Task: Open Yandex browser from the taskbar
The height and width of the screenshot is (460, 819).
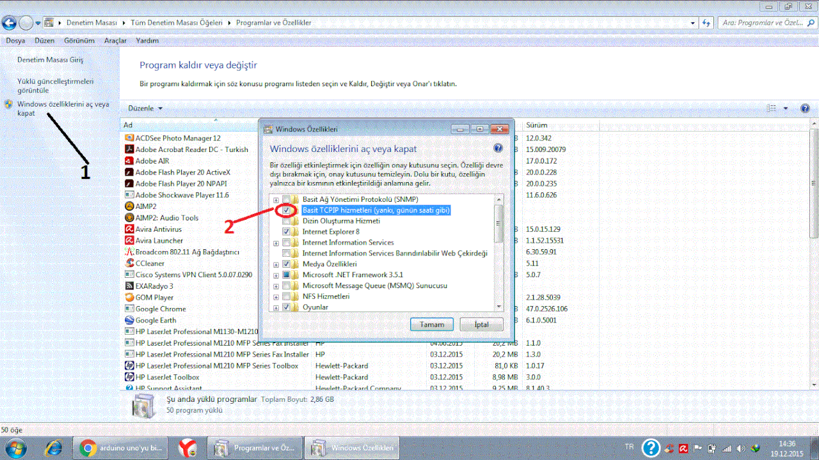Action: pyautogui.click(x=187, y=448)
